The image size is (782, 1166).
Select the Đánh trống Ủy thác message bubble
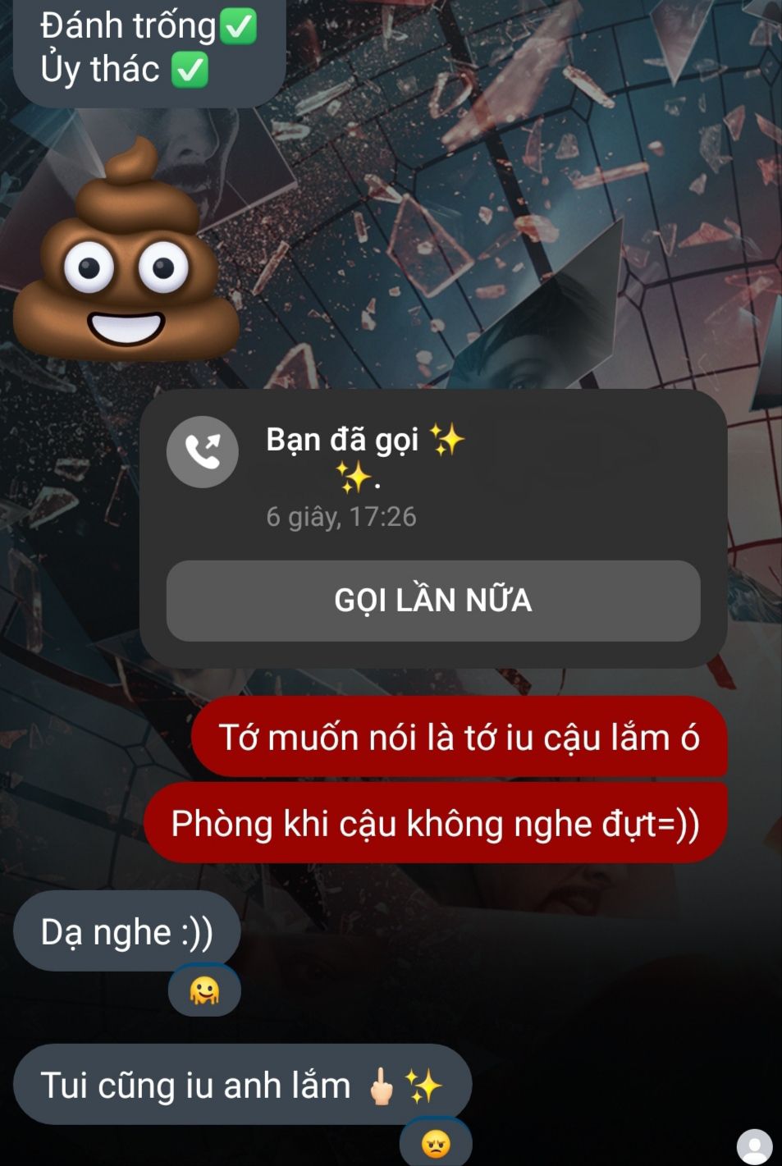(149, 49)
